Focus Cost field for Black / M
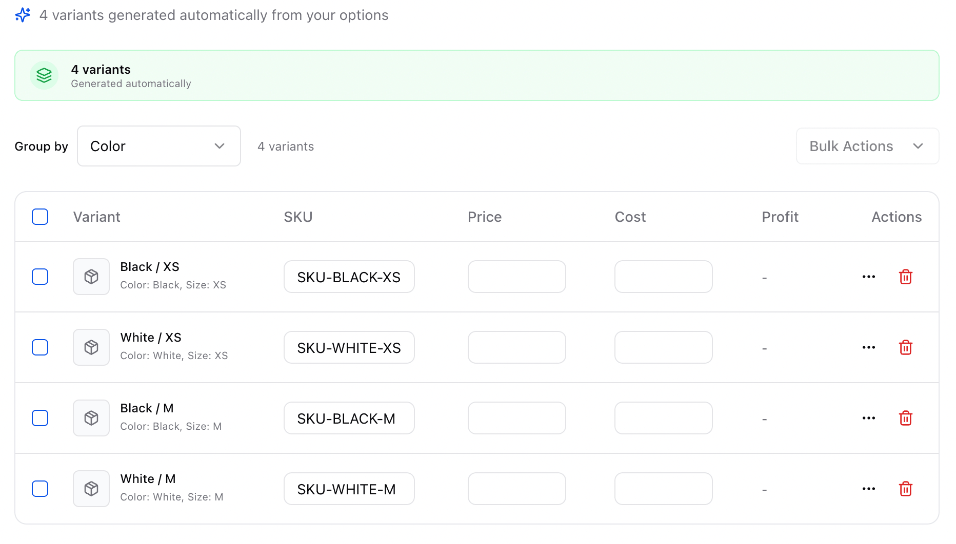 [x=664, y=418]
